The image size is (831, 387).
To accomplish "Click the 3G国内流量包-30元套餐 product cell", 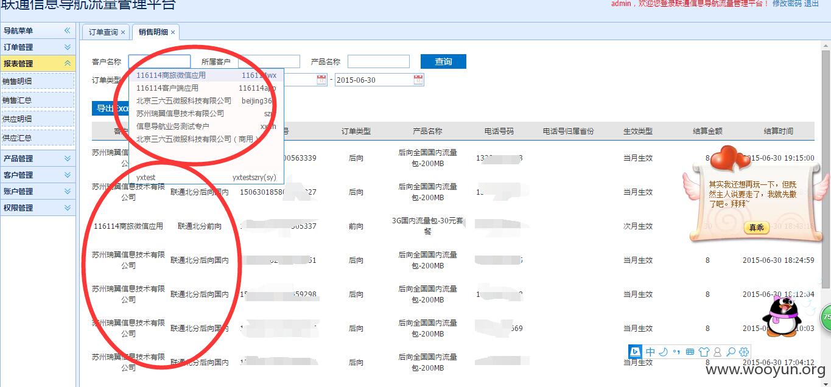I will pos(428,226).
